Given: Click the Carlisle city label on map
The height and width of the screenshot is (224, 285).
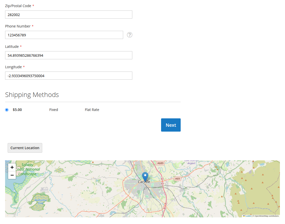Looking at the screenshot, I should click(x=144, y=182).
